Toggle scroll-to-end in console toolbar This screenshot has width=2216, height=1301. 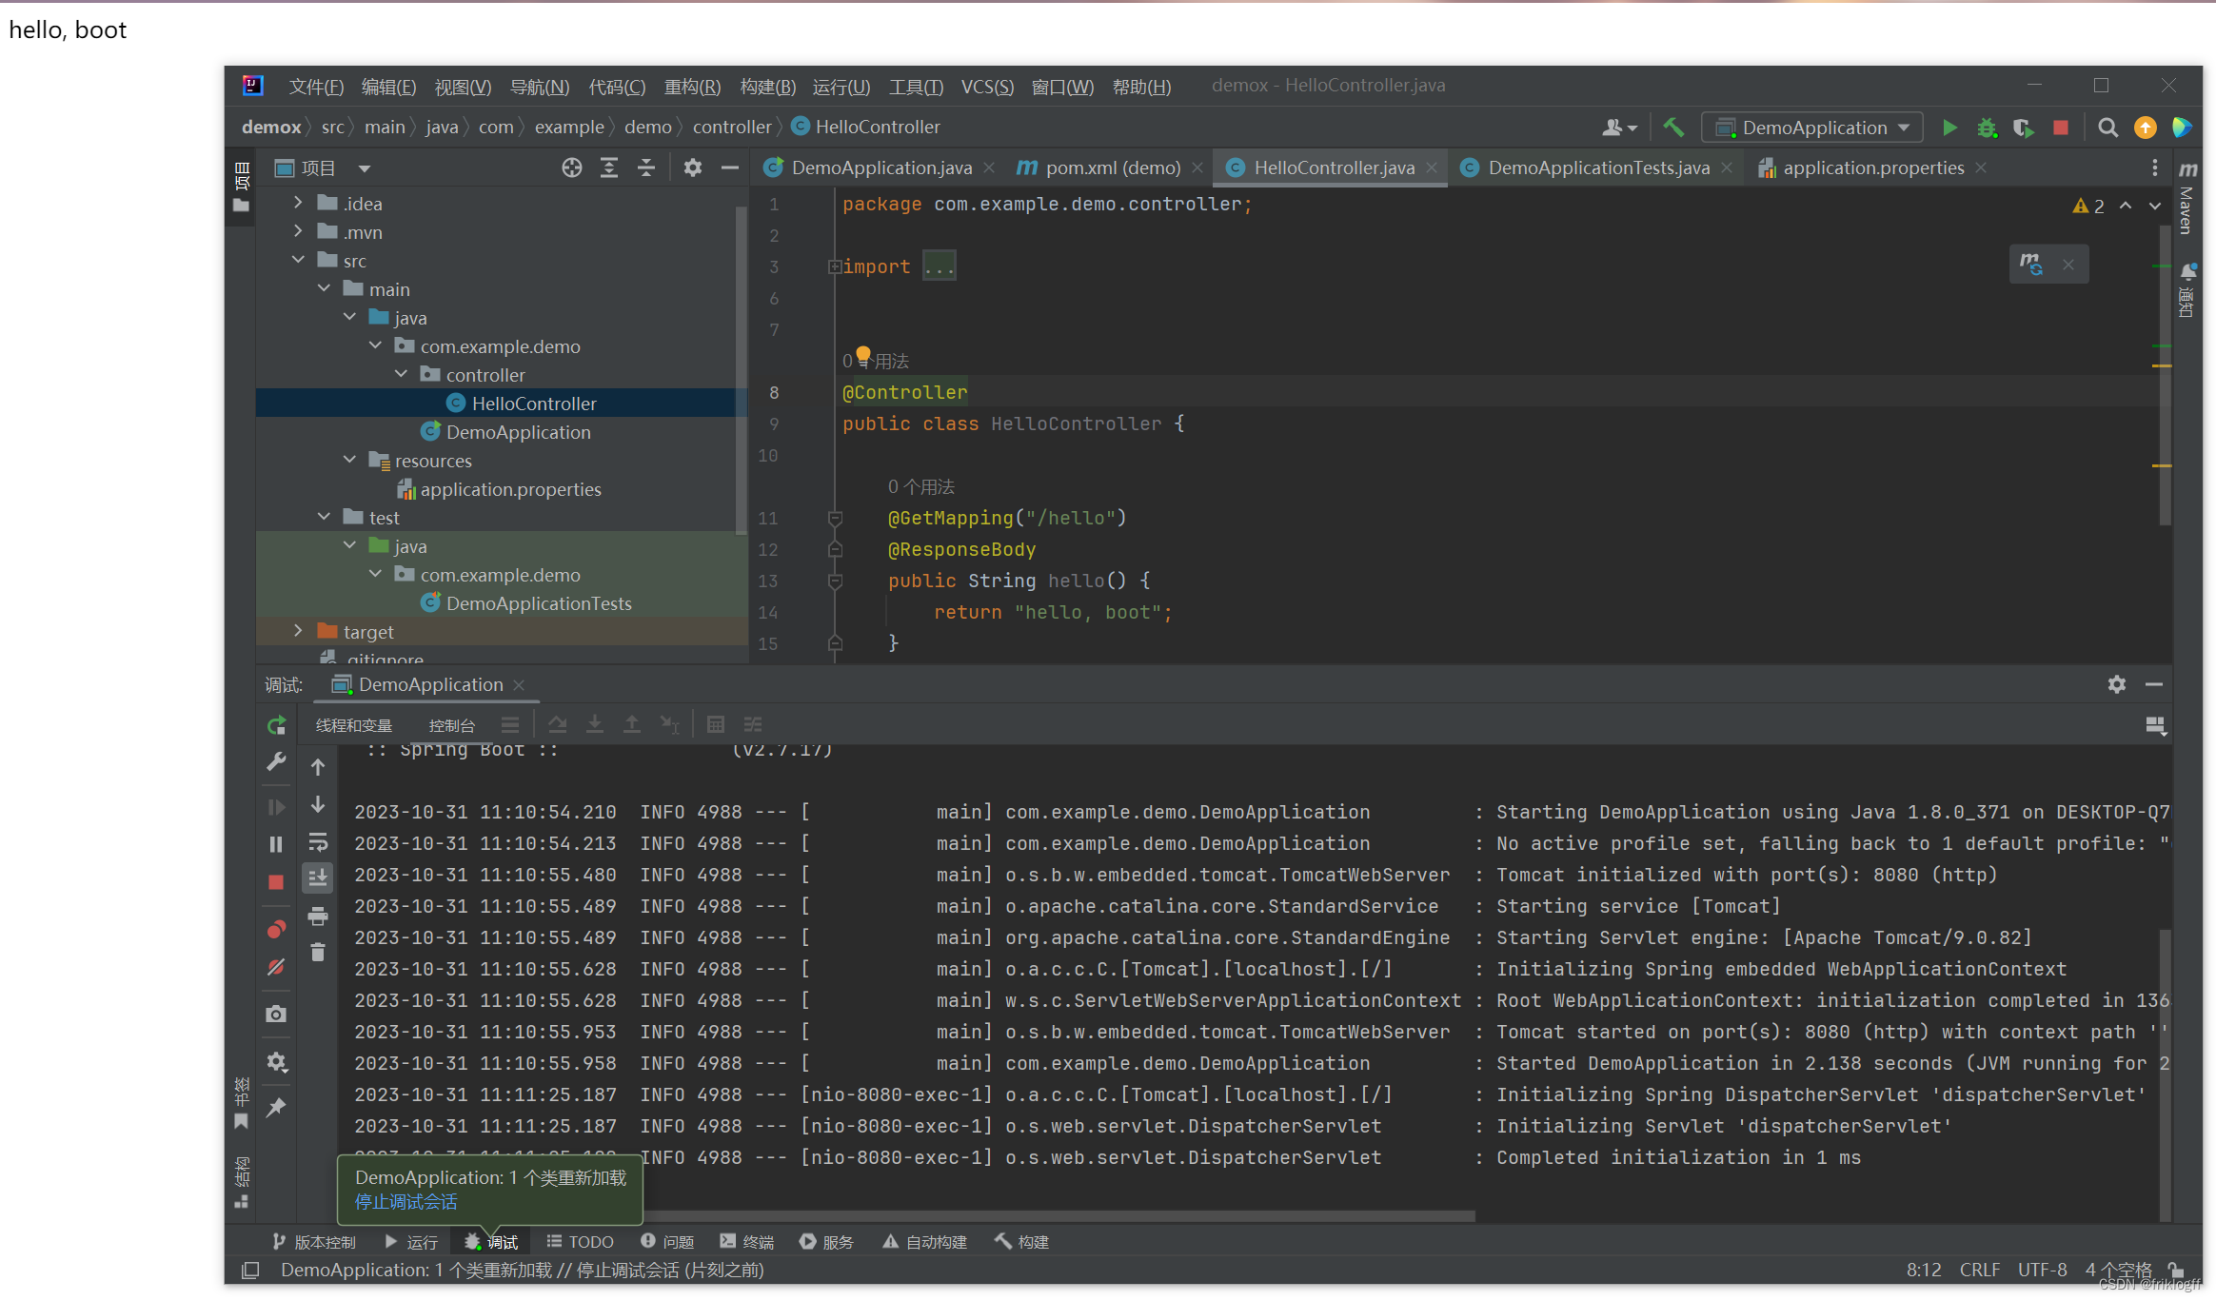pyautogui.click(x=318, y=878)
